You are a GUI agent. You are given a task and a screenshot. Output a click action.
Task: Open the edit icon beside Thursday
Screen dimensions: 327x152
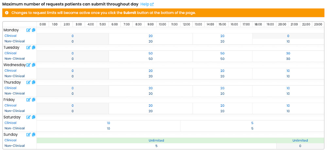coord(28,82)
